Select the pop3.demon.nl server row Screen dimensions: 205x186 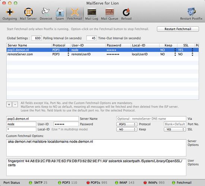click(102, 50)
